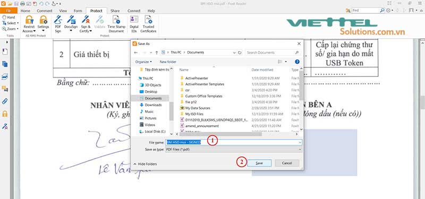This screenshot has width=425, height=199.
Task: Click the open folder icon in quick access toolbar
Action: tap(10, 4)
